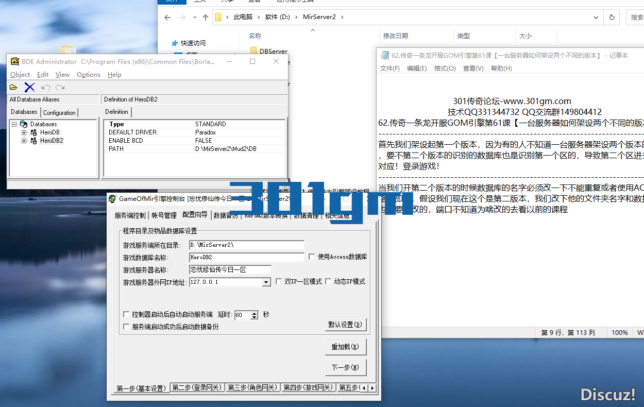Click the DEFAULT DRIVER Paradox row
Viewport: 644px width, 407px height.
click(195, 132)
